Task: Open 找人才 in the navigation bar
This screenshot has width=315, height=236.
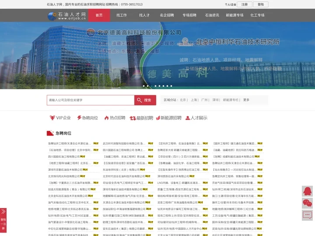Action: tap(144, 15)
